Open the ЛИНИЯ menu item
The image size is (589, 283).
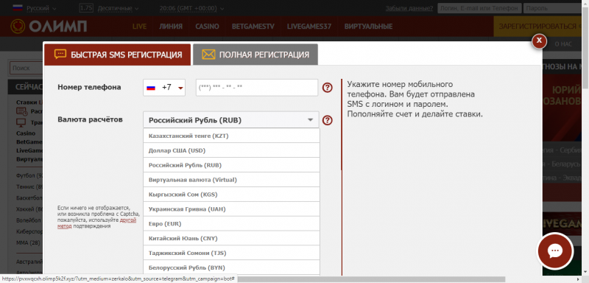click(171, 27)
